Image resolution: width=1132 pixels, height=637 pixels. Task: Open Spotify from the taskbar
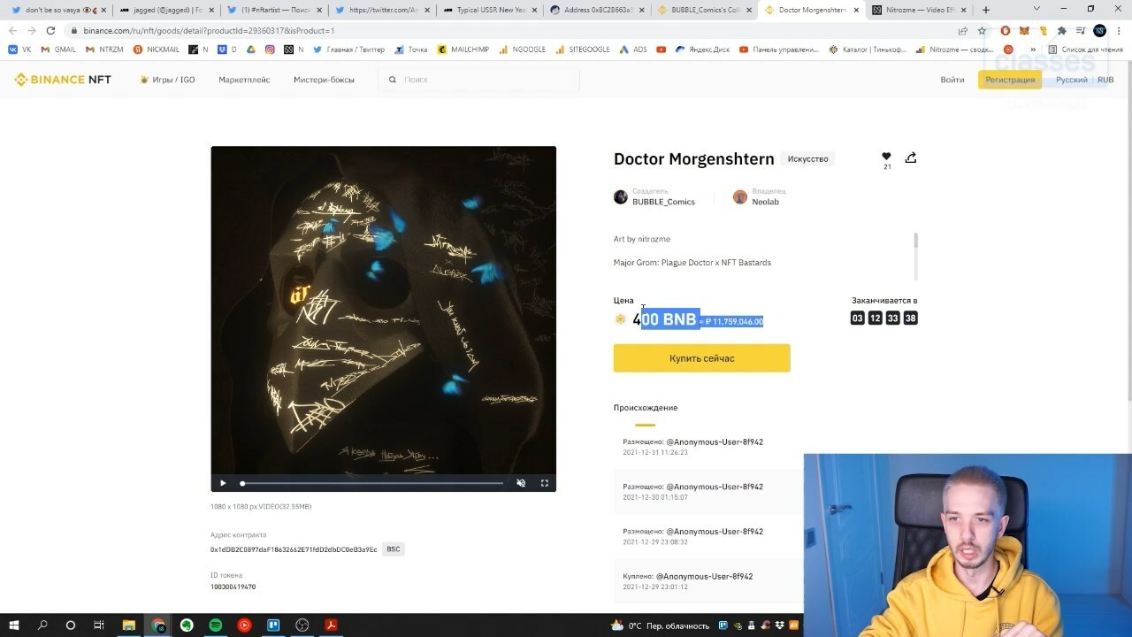click(x=216, y=625)
